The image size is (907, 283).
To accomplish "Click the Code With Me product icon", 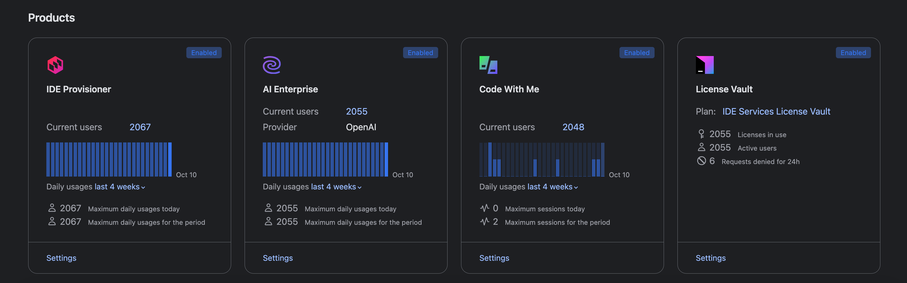I will pos(488,65).
